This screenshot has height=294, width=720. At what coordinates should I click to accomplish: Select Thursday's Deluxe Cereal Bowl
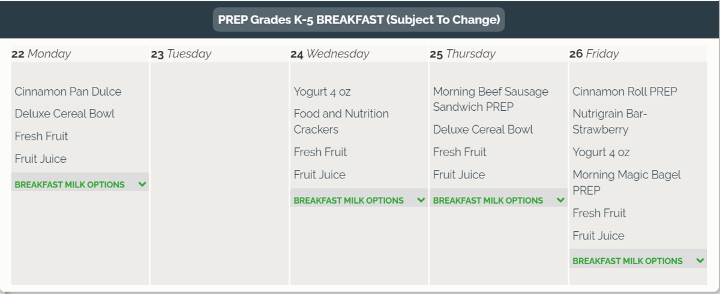pyautogui.click(x=483, y=129)
